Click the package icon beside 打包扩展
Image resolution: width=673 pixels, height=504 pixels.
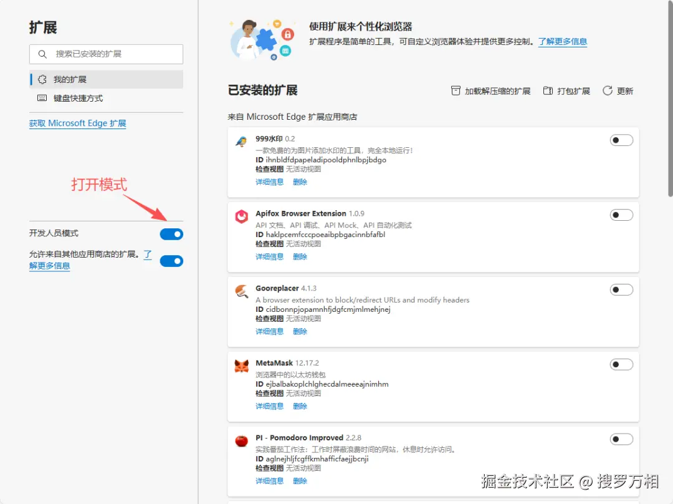[x=548, y=90]
